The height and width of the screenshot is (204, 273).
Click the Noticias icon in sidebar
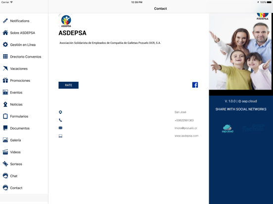coord(5,104)
